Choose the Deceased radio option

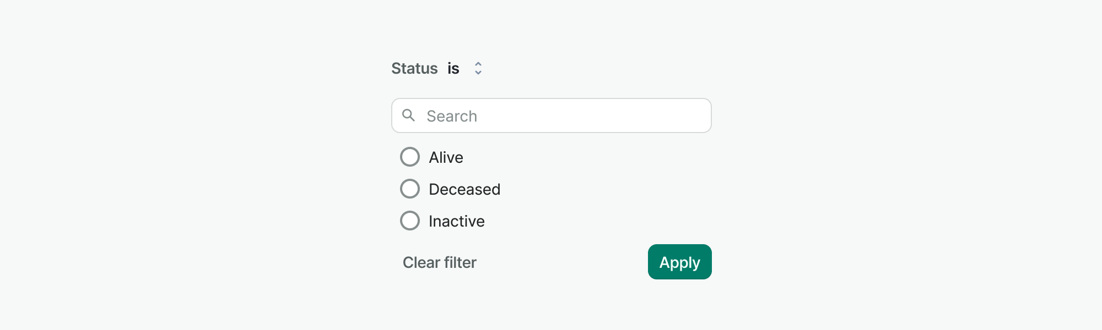tap(410, 189)
